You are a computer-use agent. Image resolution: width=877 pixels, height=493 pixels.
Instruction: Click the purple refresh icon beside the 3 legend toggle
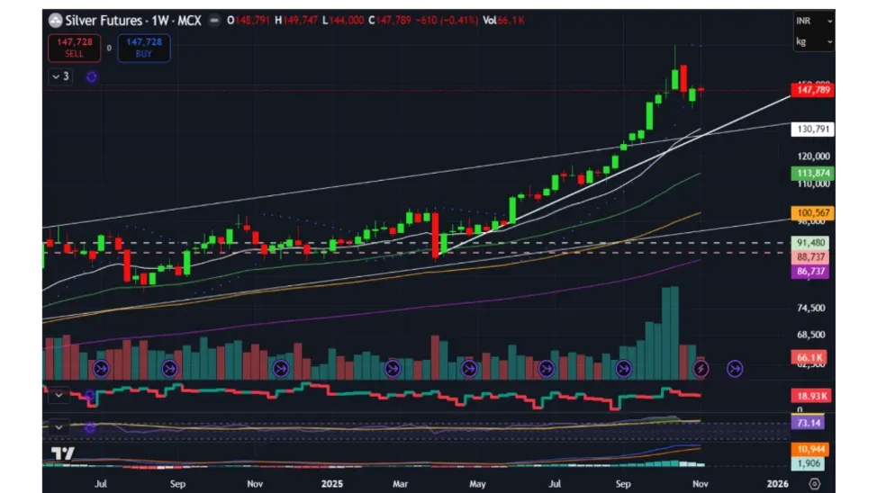point(92,76)
